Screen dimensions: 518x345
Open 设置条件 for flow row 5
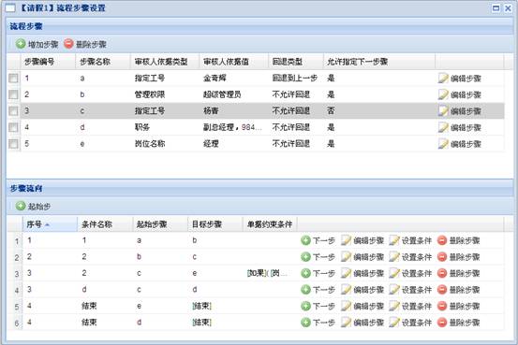click(410, 306)
